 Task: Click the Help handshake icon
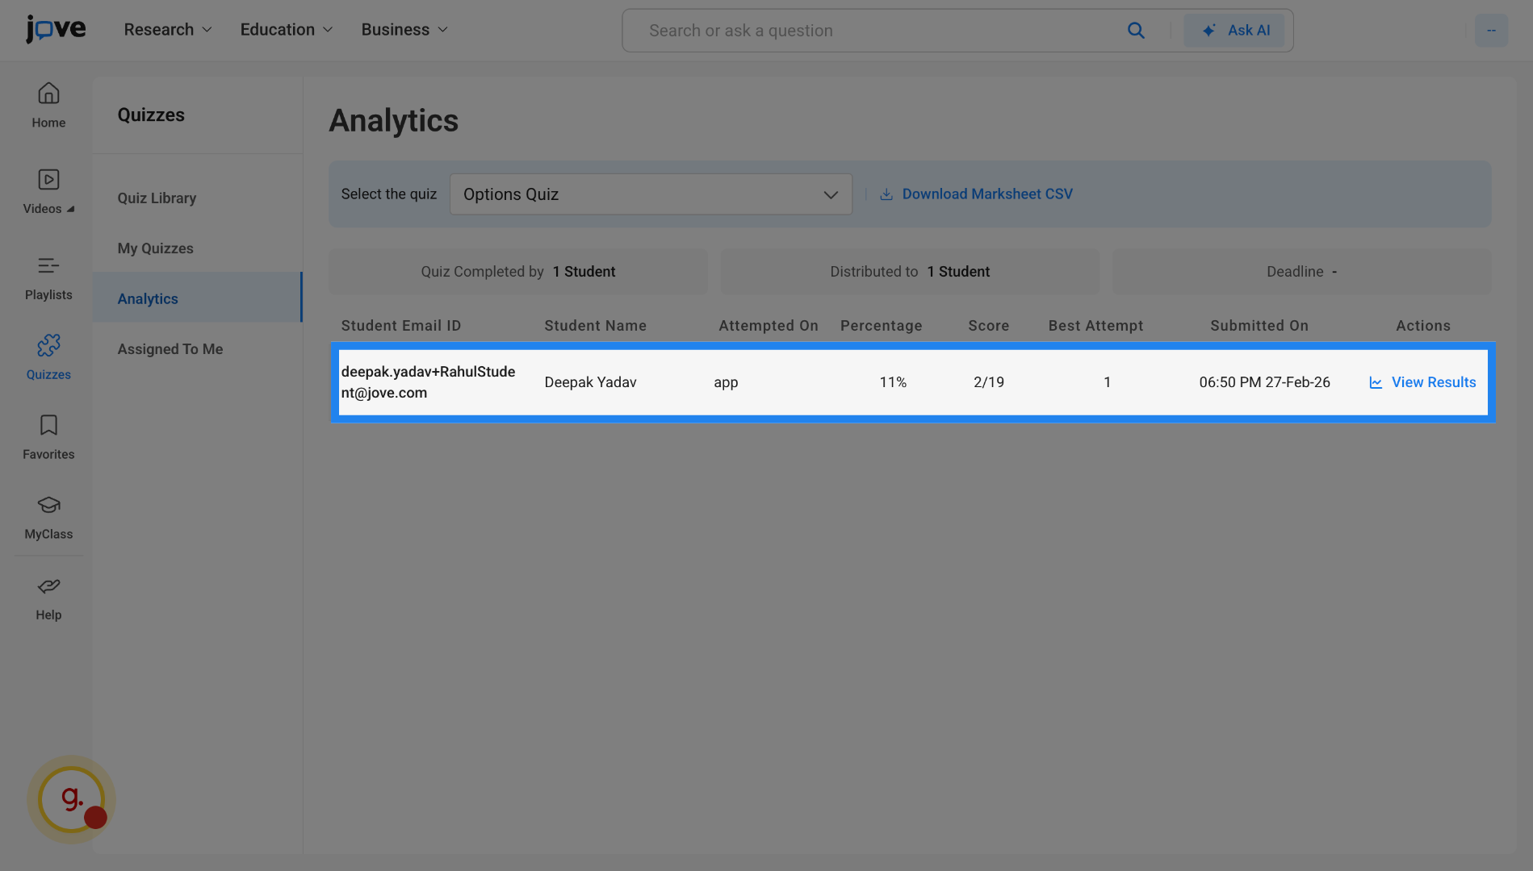48,586
